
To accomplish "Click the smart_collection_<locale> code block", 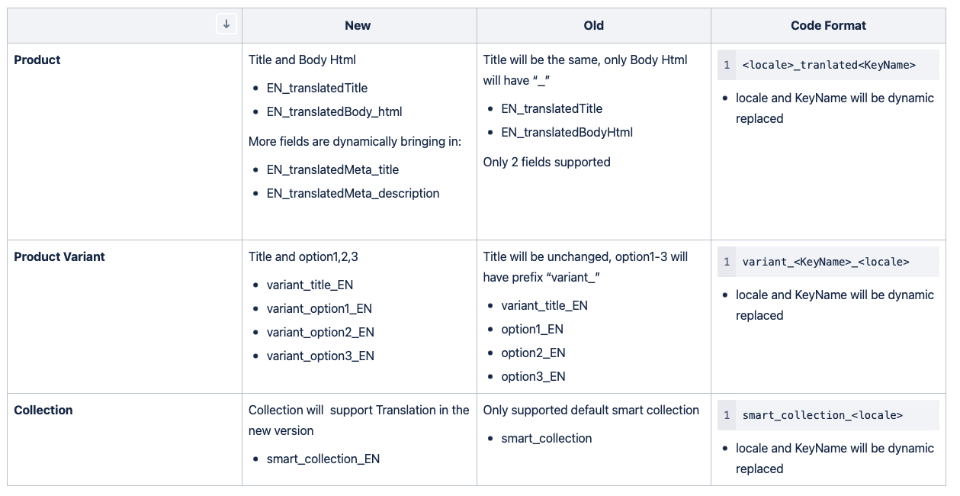I will click(x=828, y=415).
